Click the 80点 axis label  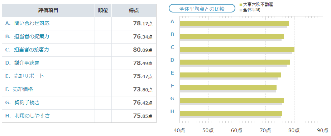[294, 130]
